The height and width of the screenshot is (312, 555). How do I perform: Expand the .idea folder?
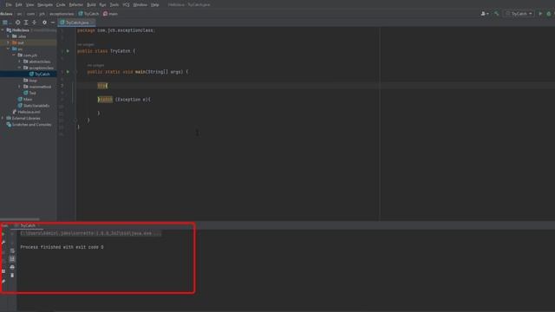click(x=9, y=36)
